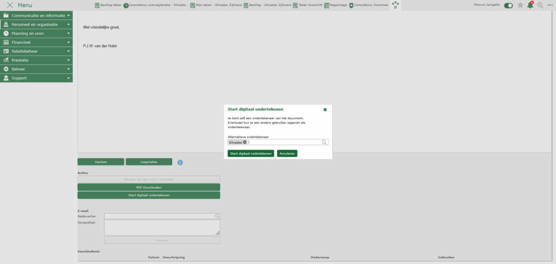This screenshot has height=264, width=556.
Task: Open the Backlog taken tab
Action: [108, 5]
